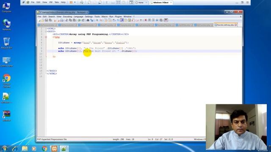Toggle the highlighted indent guide button
The height and width of the screenshot is (152, 271).
click(122, 20)
